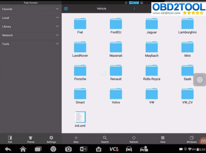Open the VCI connection status
Image resolution: width=206 pixels, height=153 pixels.
pyautogui.click(x=114, y=149)
